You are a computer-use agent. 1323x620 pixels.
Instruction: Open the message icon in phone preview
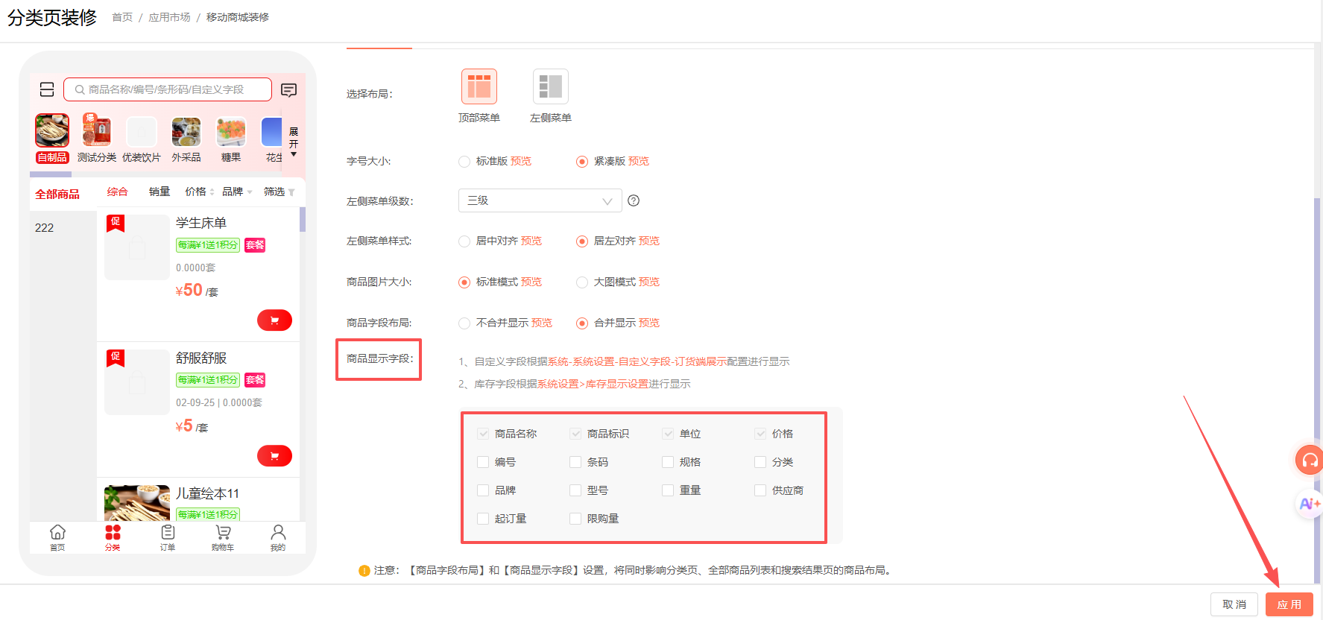point(288,90)
